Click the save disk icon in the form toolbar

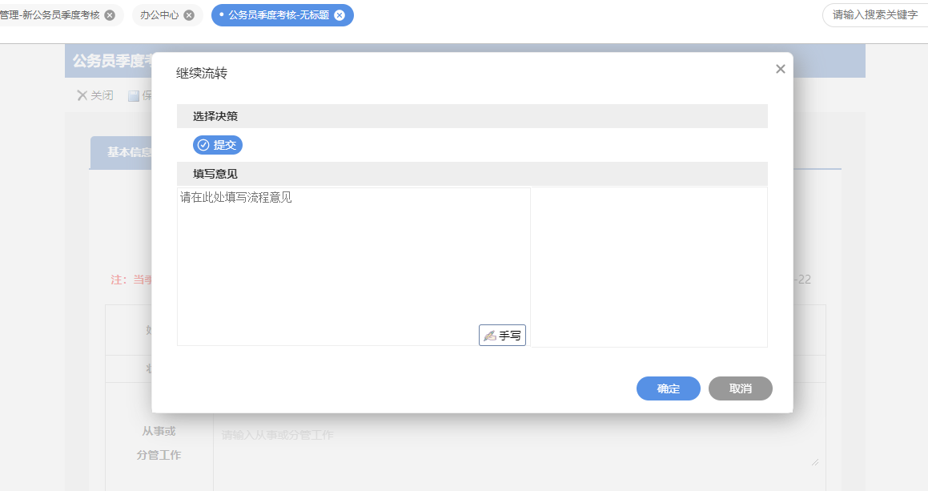[134, 97]
